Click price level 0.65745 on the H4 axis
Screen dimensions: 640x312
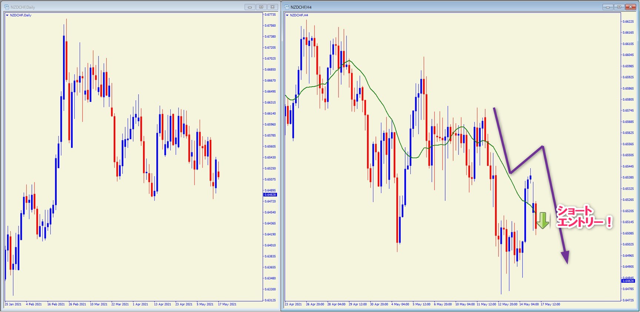click(x=628, y=111)
